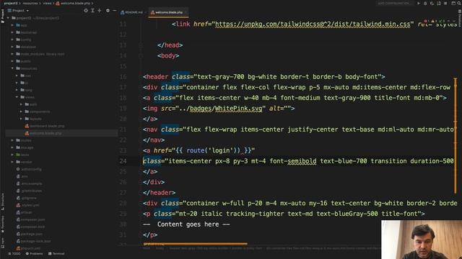Click project2 in the breadcrumb path
Viewport: 462px width, 259px height.
coord(11,3)
